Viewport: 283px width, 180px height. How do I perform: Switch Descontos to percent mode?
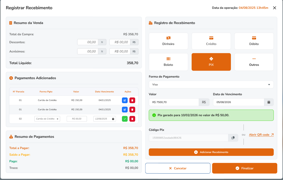(102, 42)
